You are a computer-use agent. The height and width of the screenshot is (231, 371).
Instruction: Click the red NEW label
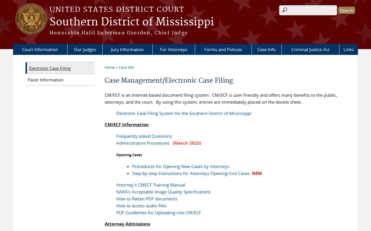pos(257,173)
